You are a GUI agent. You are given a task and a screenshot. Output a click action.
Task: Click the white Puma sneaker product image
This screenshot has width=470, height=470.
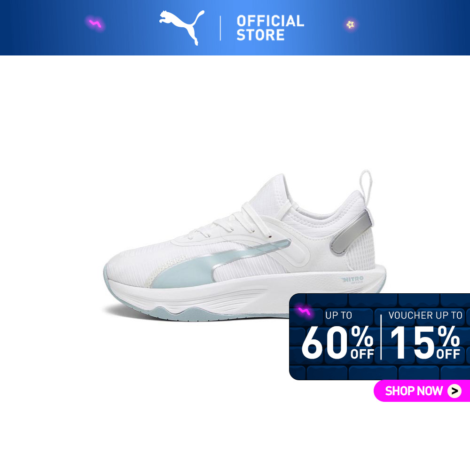click(x=244, y=246)
